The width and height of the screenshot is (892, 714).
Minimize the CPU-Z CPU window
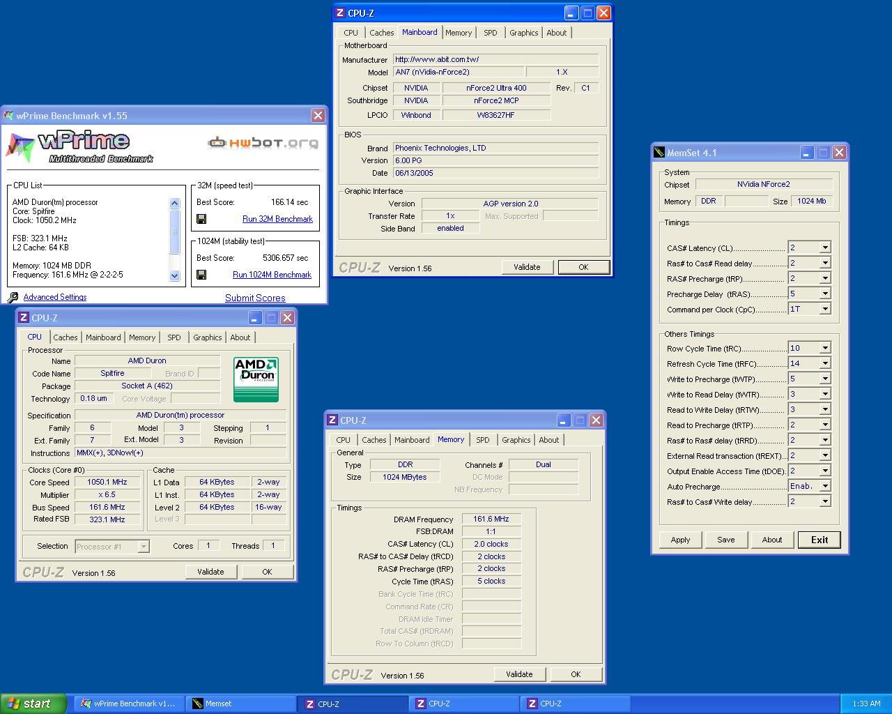pos(255,318)
